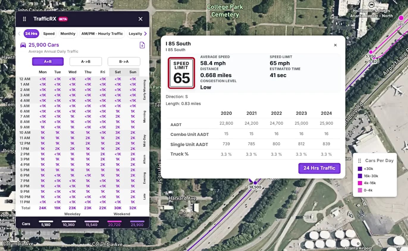The height and width of the screenshot is (251, 408).
Task: Click the 24 Hrs Traffic button
Action: tap(319, 168)
